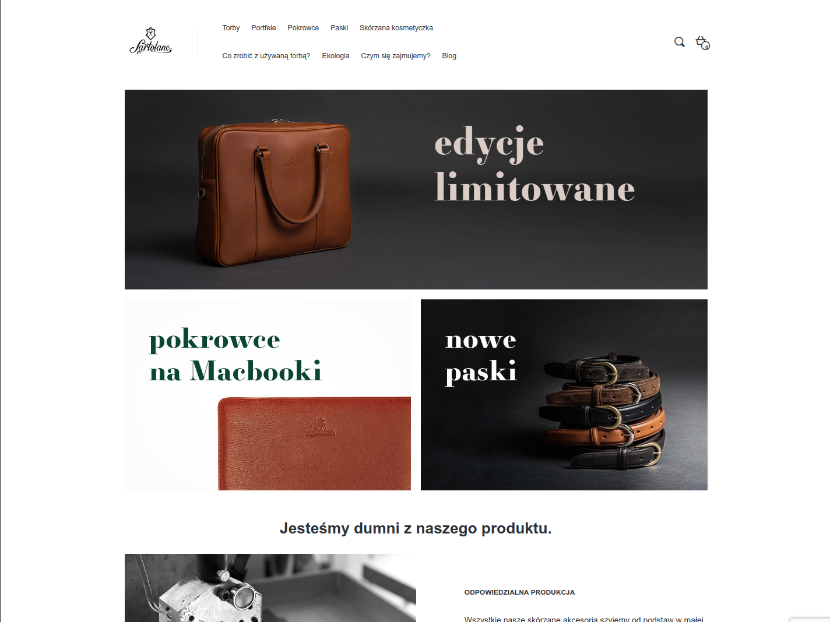
Task: Click the brown leather briefcase image
Action: click(274, 193)
